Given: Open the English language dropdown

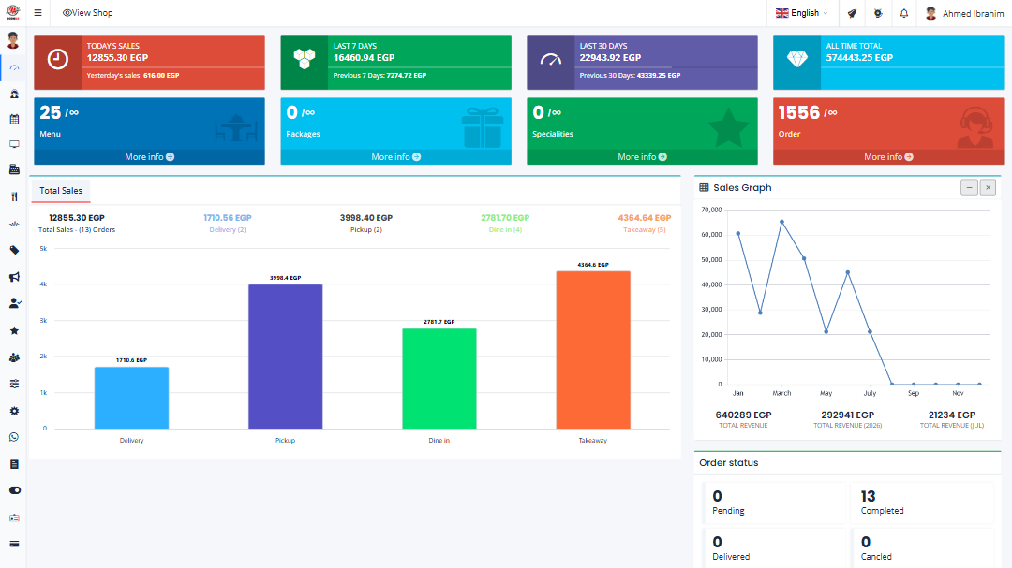Looking at the screenshot, I should [x=801, y=13].
